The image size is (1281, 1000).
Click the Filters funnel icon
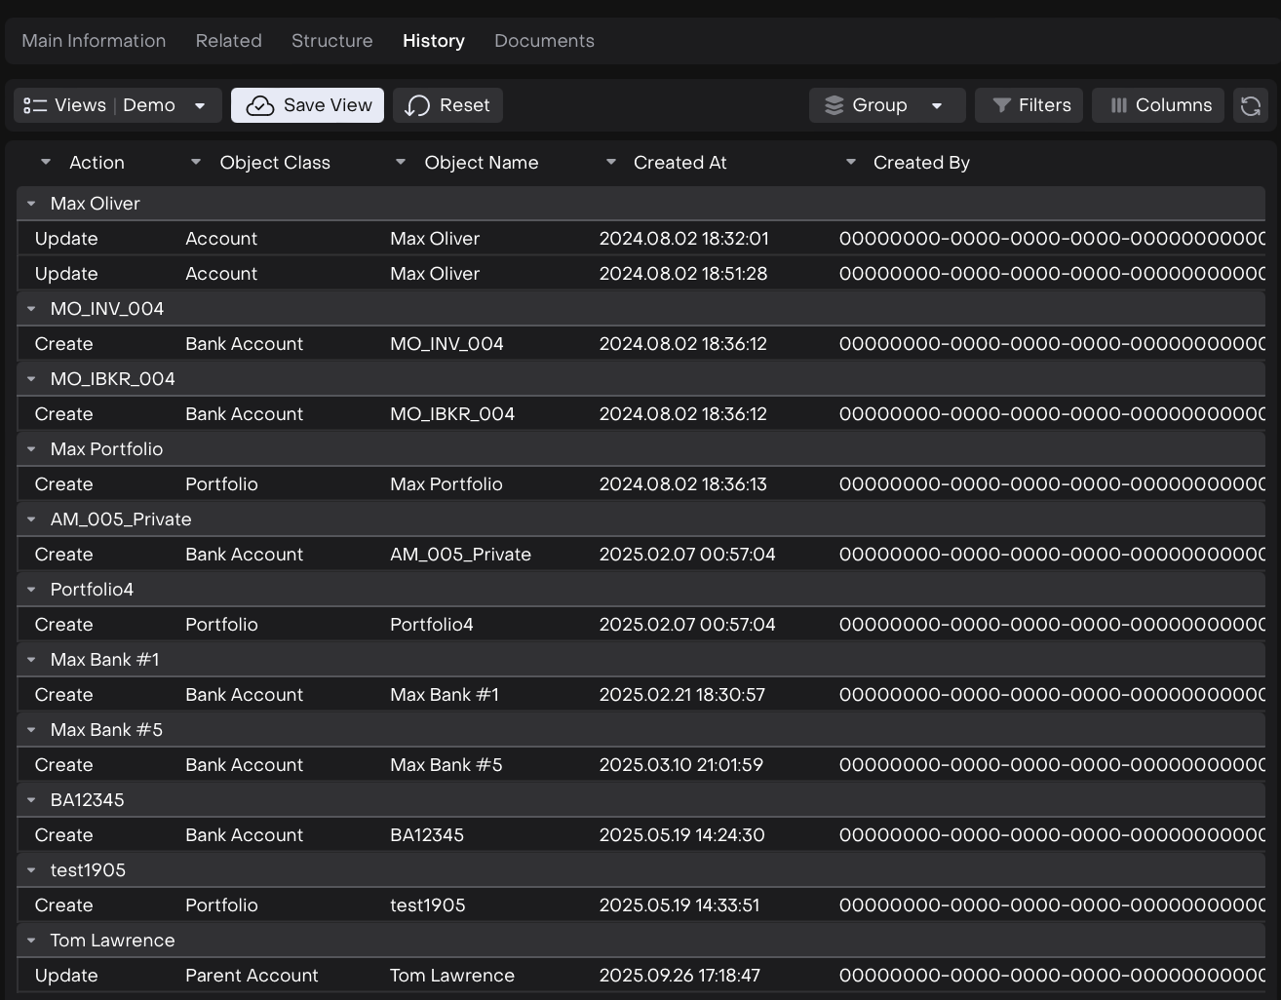tap(1000, 105)
